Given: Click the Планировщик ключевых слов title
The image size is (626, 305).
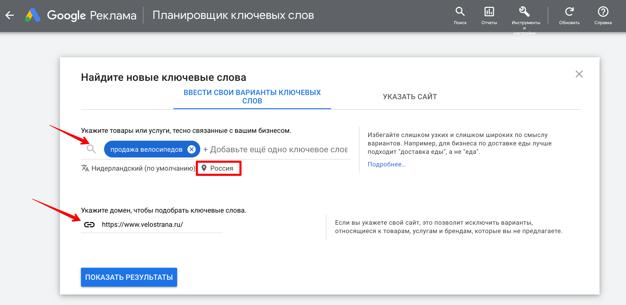Looking at the screenshot, I should pos(233,15).
